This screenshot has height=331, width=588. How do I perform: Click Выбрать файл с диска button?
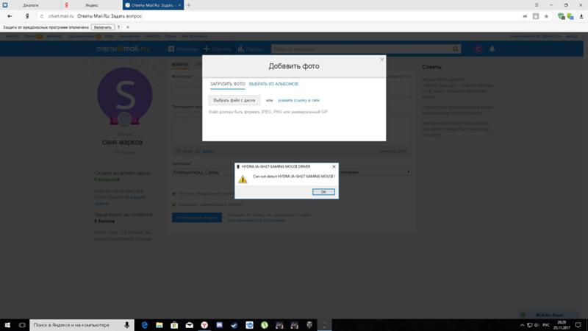click(x=234, y=100)
